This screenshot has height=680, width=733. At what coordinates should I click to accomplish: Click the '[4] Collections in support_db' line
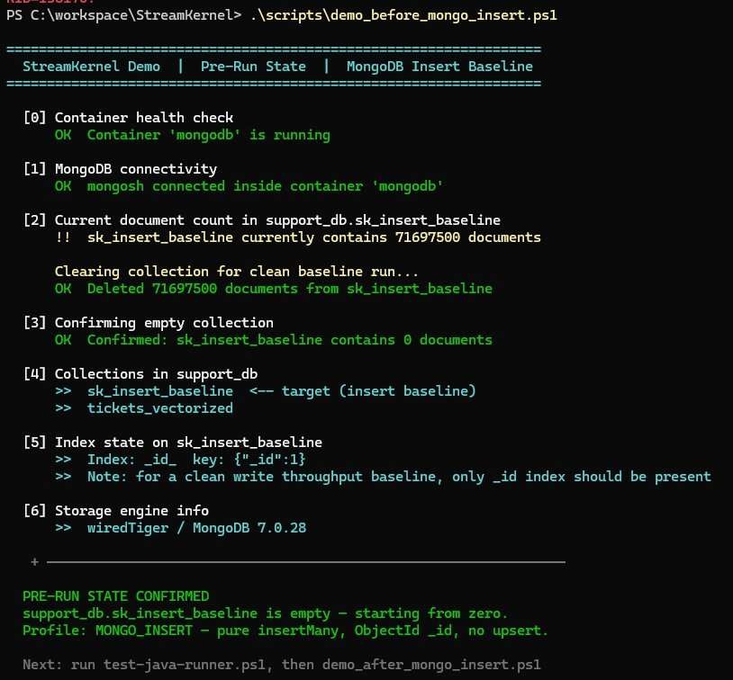click(x=140, y=374)
